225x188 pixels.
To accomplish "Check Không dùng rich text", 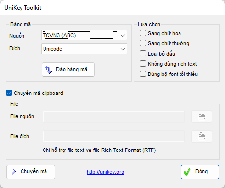I will [x=143, y=64].
